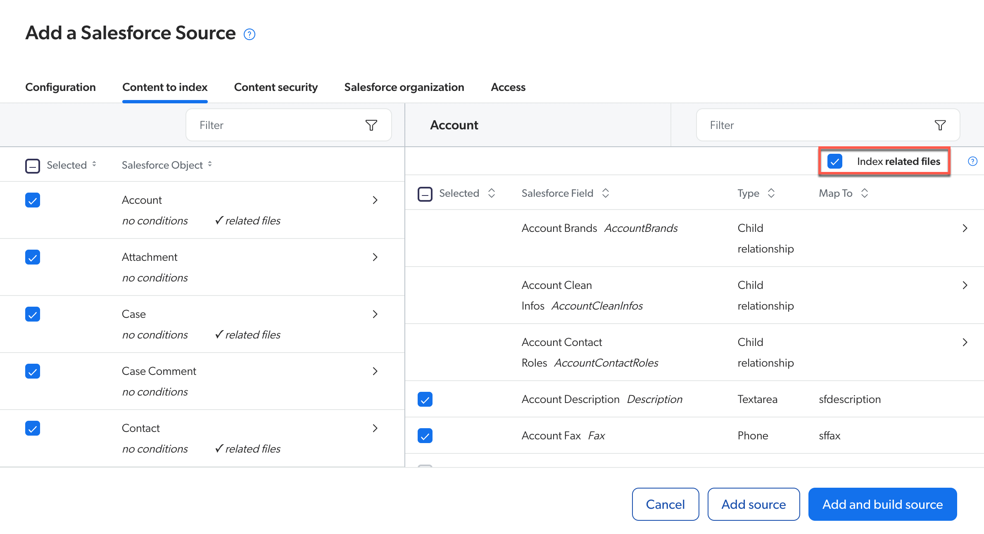Expand Account Brands child relationship chevron
The width and height of the screenshot is (984, 534).
click(965, 228)
